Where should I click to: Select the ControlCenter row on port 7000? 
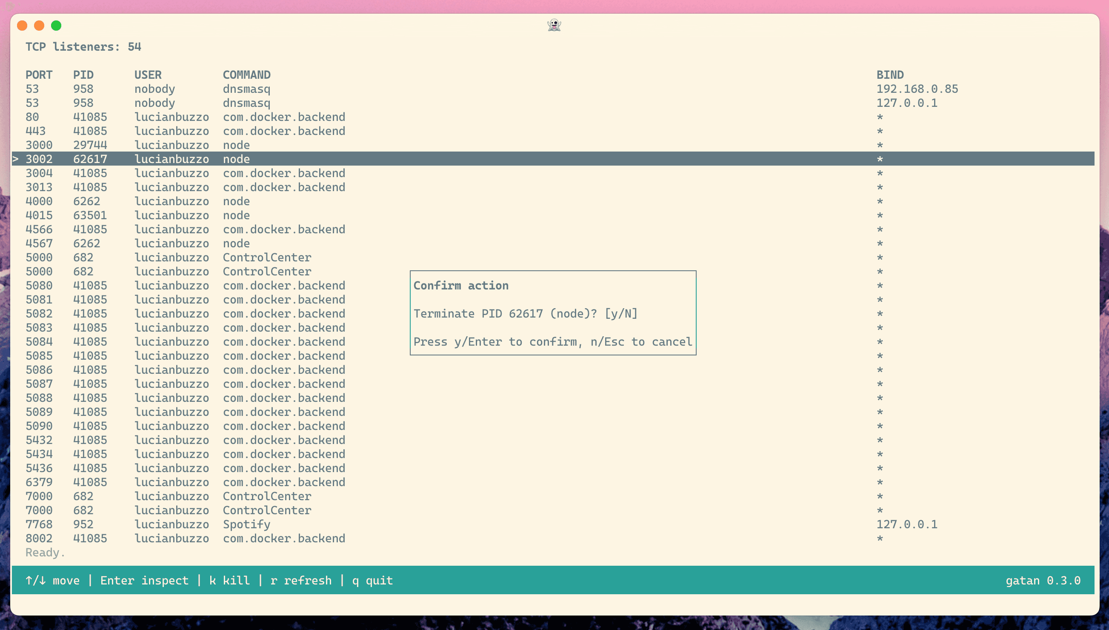(267, 496)
